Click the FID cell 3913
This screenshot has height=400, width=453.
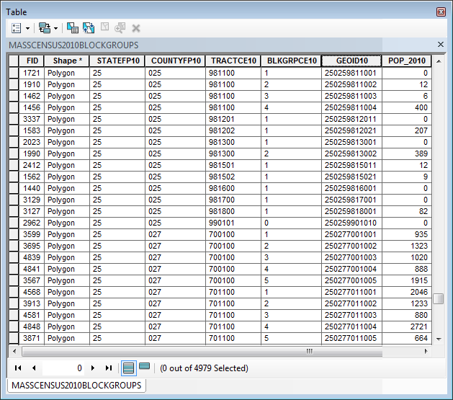click(x=32, y=303)
